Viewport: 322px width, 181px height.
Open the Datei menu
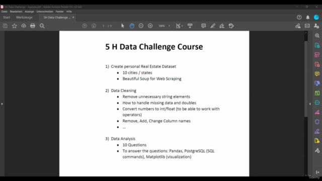click(5, 12)
